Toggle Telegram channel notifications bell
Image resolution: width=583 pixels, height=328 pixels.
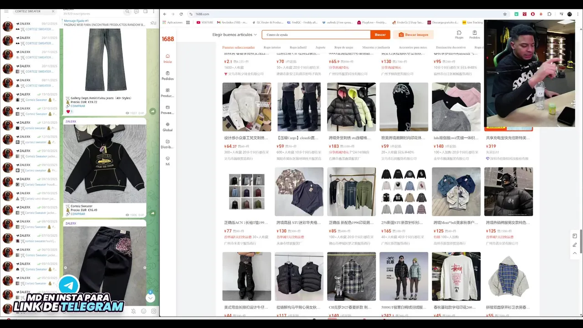pyautogui.click(x=133, y=312)
